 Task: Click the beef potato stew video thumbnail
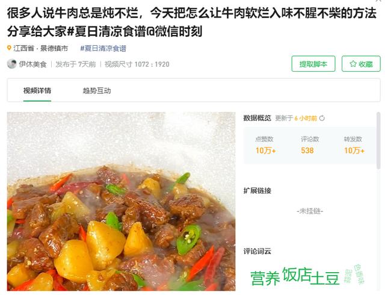point(121,201)
